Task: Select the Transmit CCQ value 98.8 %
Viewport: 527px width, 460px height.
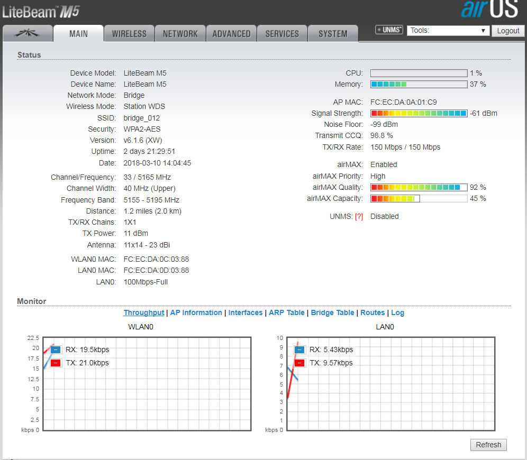Action: pyautogui.click(x=381, y=136)
